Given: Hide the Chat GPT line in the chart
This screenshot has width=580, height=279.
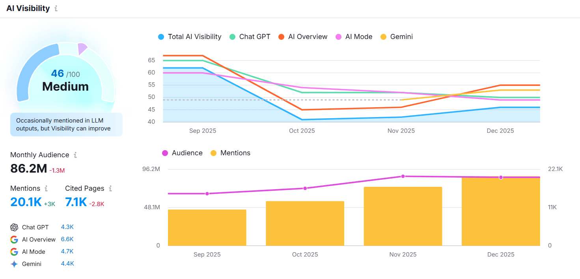Looking at the screenshot, I should pos(249,37).
